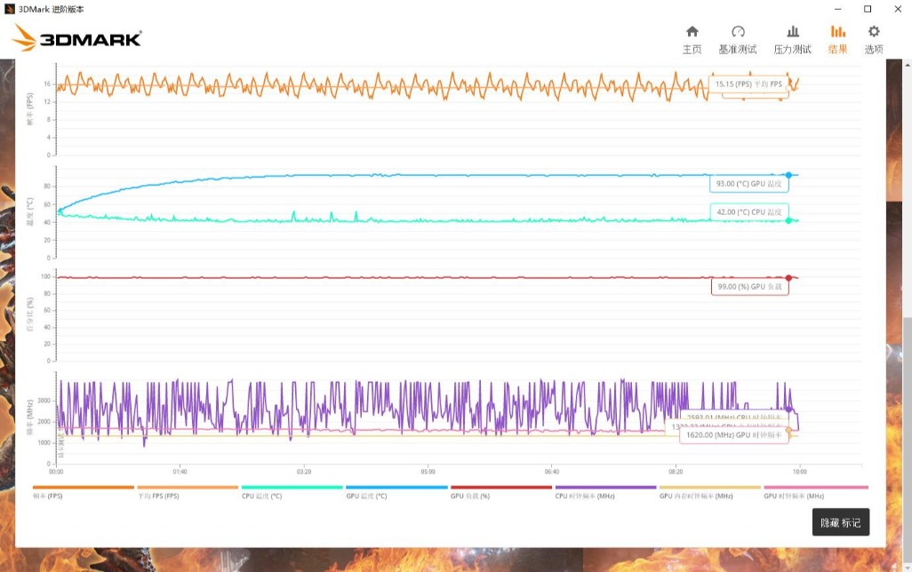This screenshot has height=572, width=912.
Task: Click the 3DMark app icon in title bar
Action: [9, 9]
